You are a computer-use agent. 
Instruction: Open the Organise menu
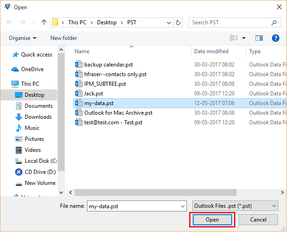click(x=22, y=38)
